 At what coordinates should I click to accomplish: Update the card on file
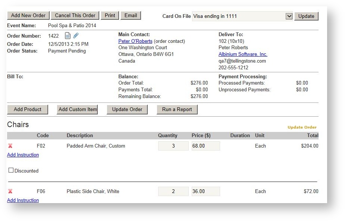click(x=306, y=16)
